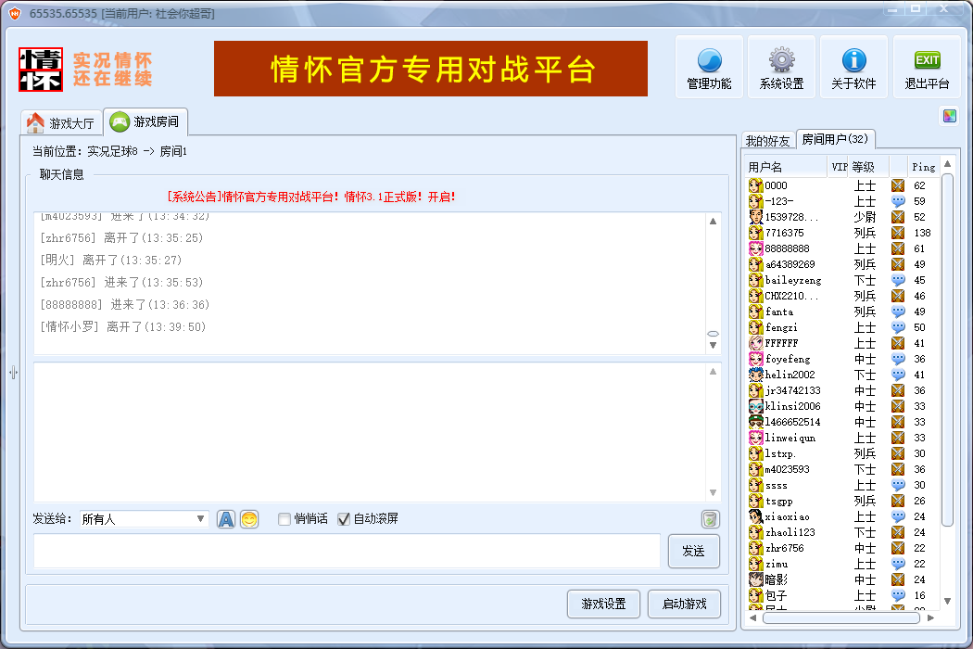Click the colorful skin theme icon
The height and width of the screenshot is (649, 973).
coord(949,116)
